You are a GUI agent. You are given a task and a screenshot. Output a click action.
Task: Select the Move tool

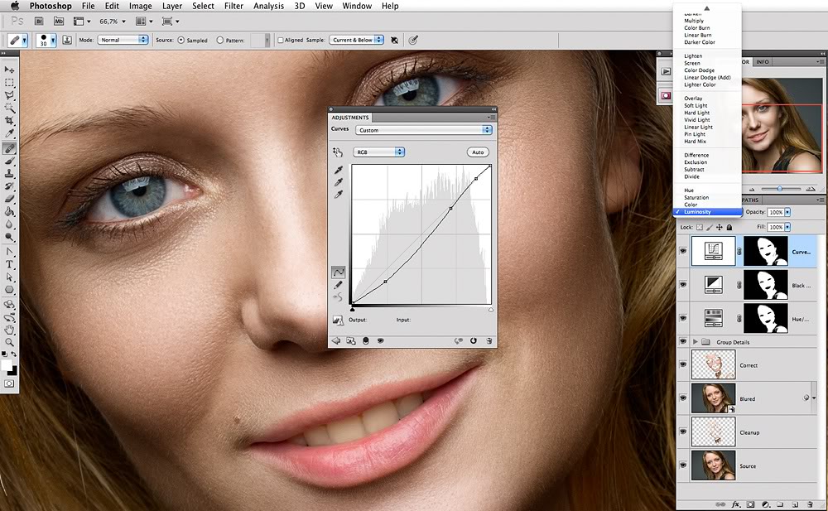point(9,70)
